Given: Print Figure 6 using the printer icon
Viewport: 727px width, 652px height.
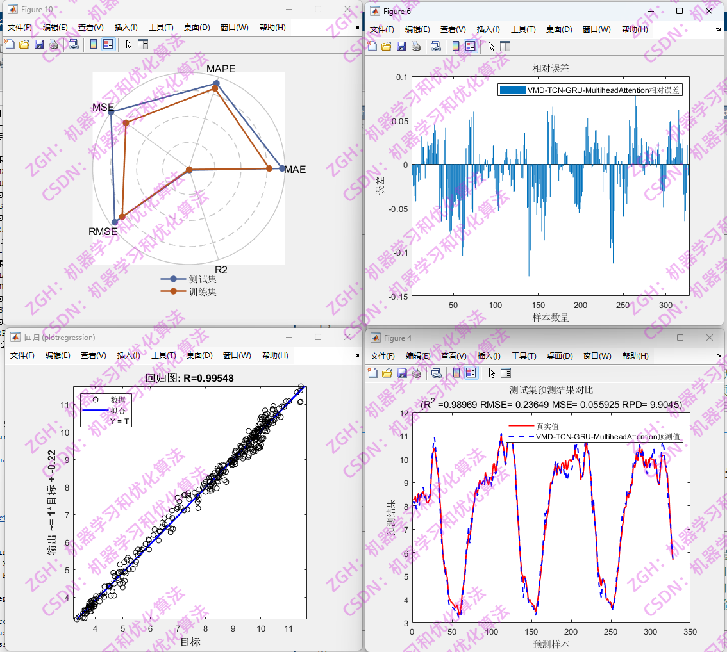Looking at the screenshot, I should pos(416,46).
